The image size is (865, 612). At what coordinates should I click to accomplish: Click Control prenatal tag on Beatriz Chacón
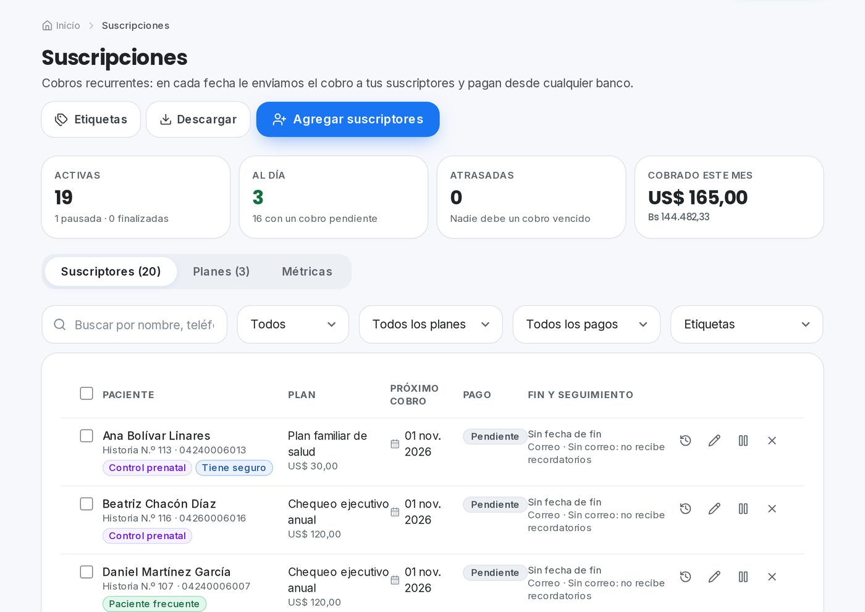(x=147, y=536)
